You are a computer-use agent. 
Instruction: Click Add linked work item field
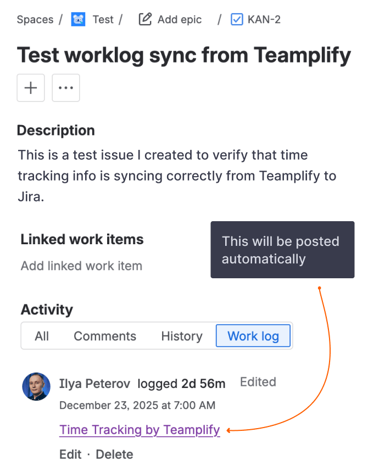click(81, 266)
